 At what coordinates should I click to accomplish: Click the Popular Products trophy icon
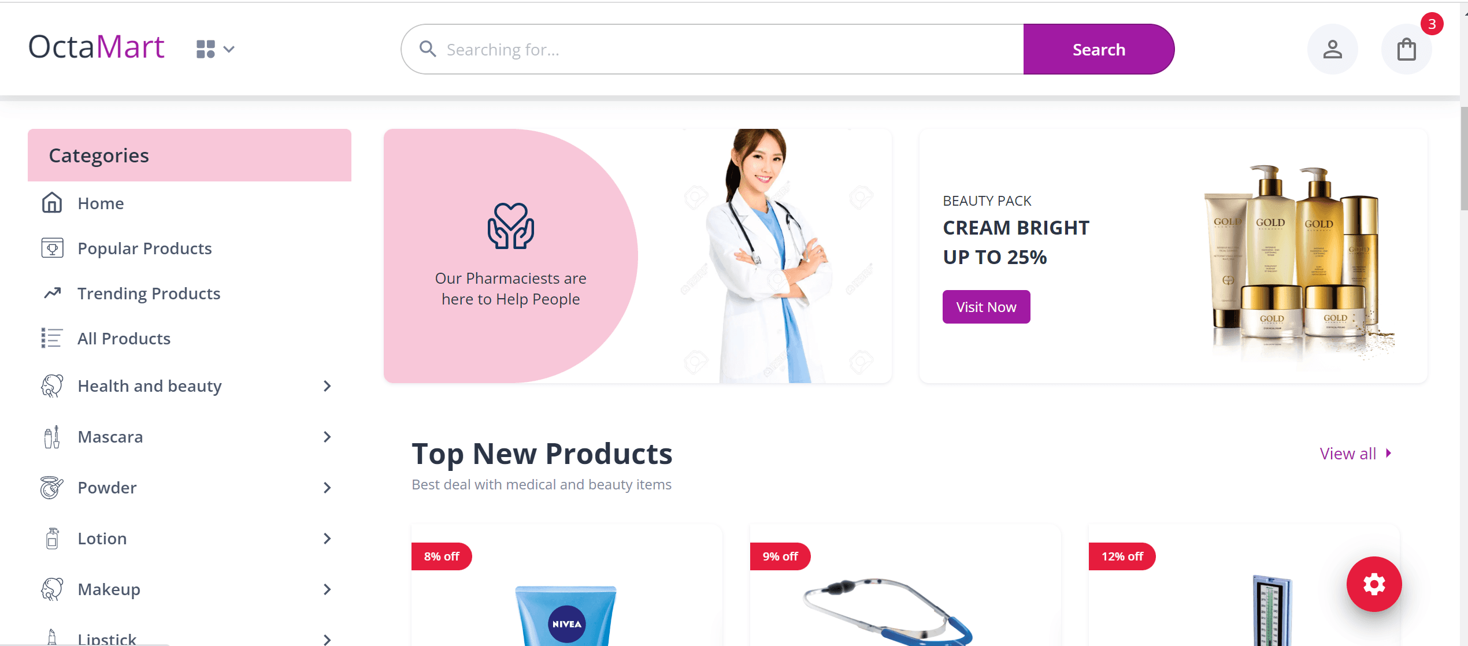[x=52, y=248]
